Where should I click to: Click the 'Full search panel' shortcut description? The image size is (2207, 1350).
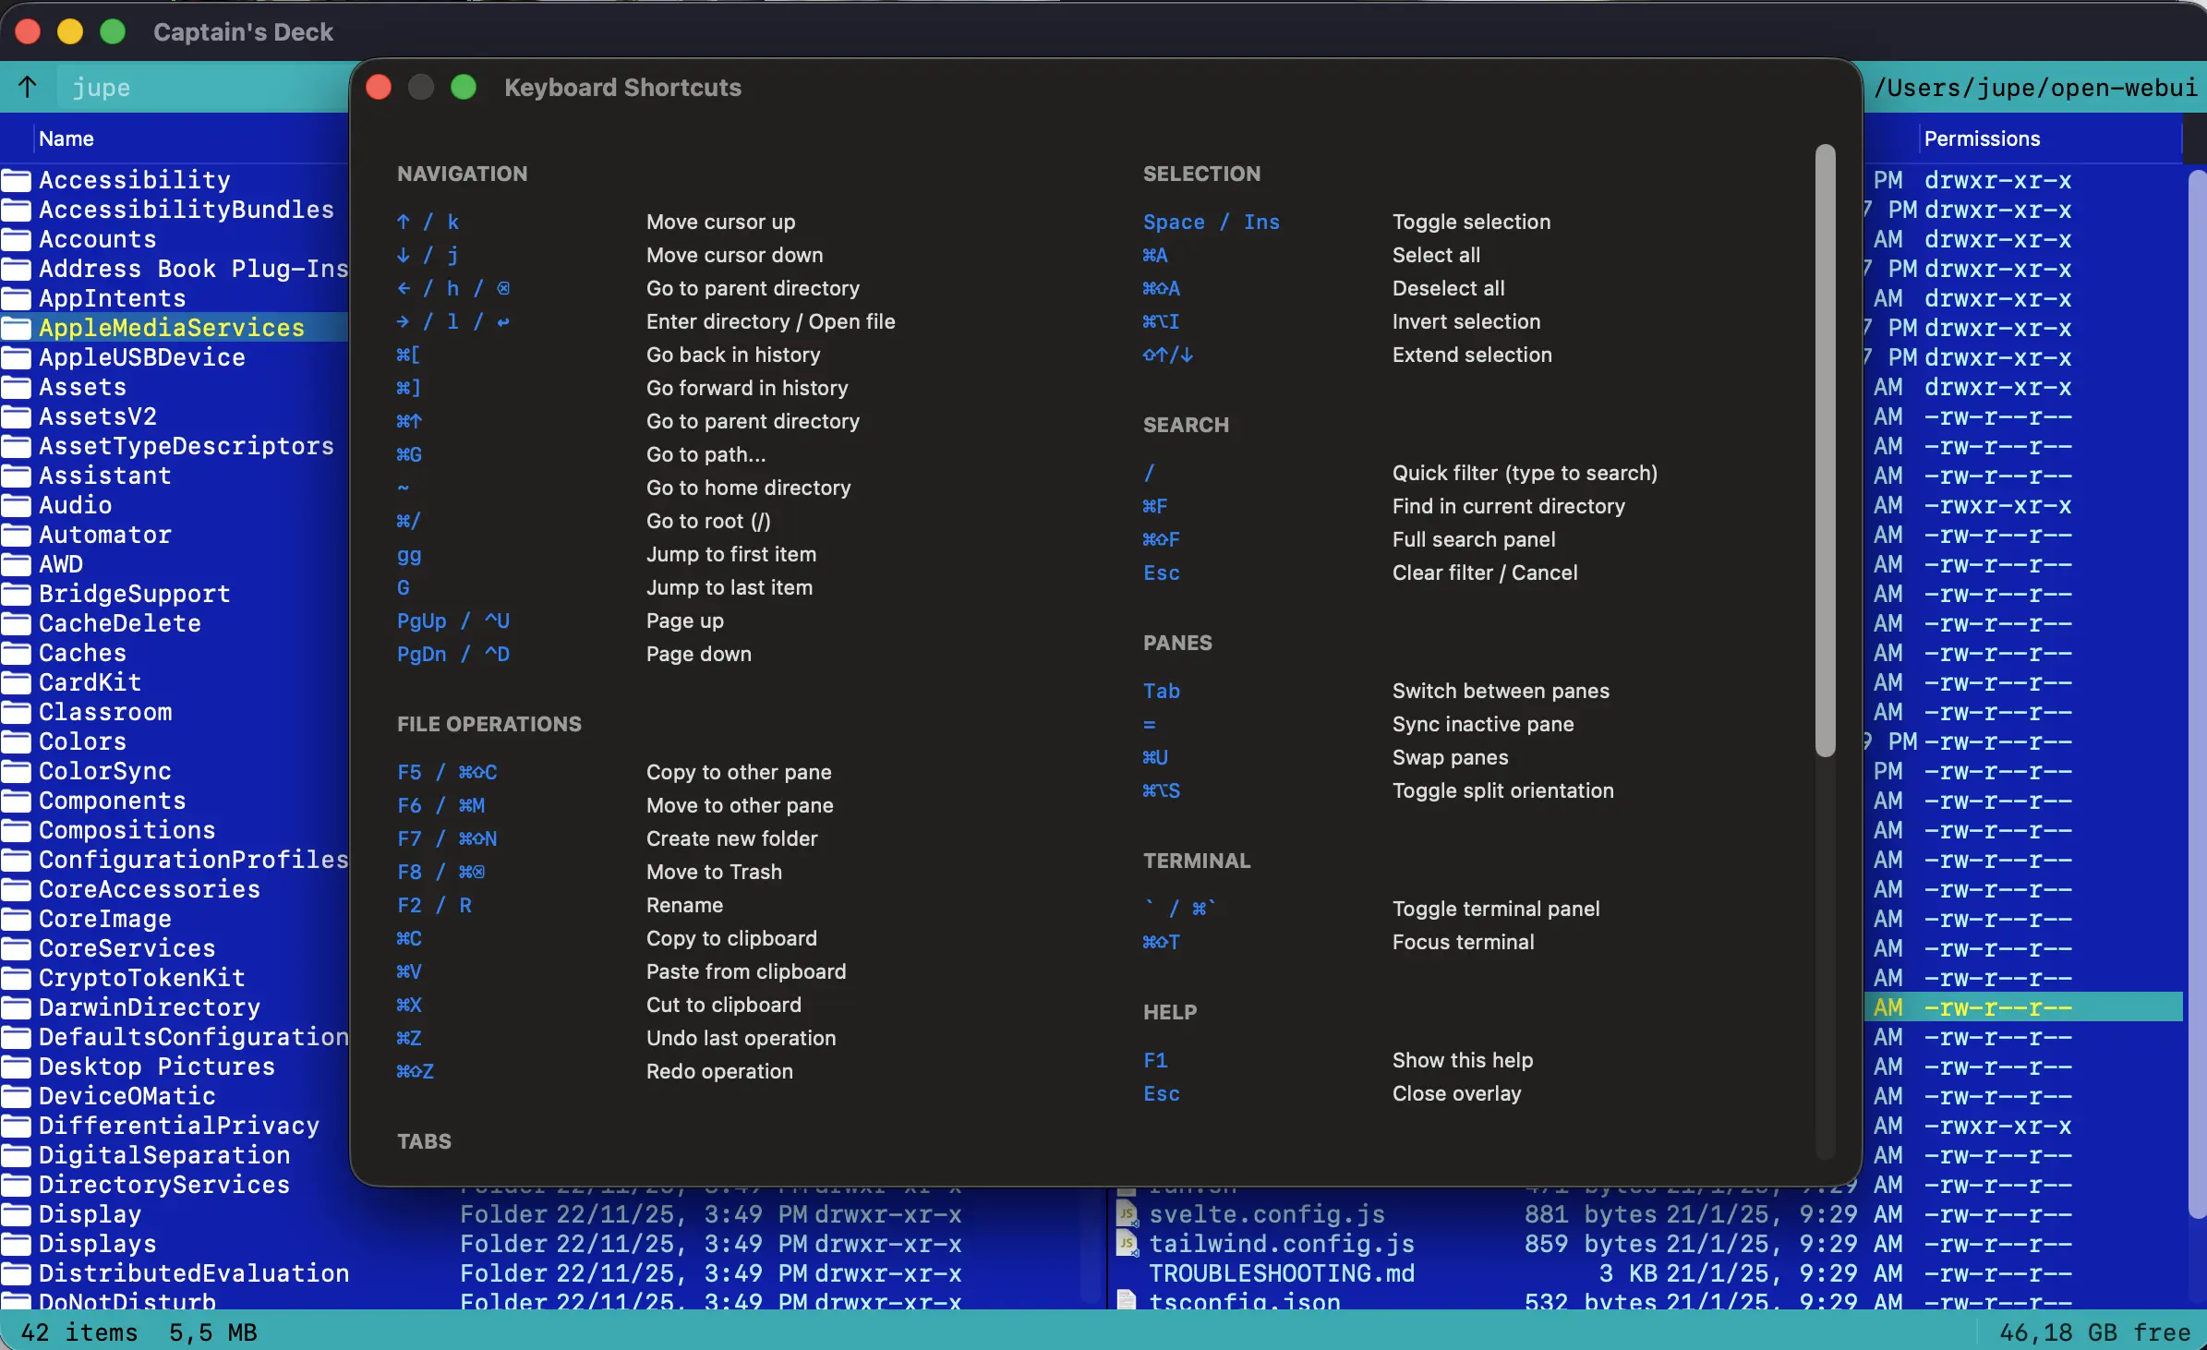point(1474,539)
